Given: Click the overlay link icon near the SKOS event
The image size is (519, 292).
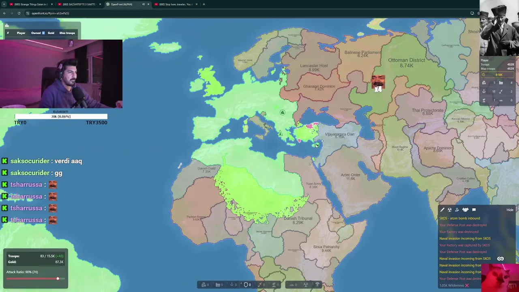Looking at the screenshot, I should tap(500, 259).
